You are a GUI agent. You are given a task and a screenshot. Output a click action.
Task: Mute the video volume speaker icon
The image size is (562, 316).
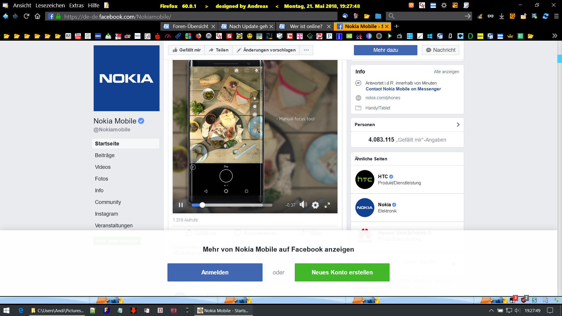(303, 205)
